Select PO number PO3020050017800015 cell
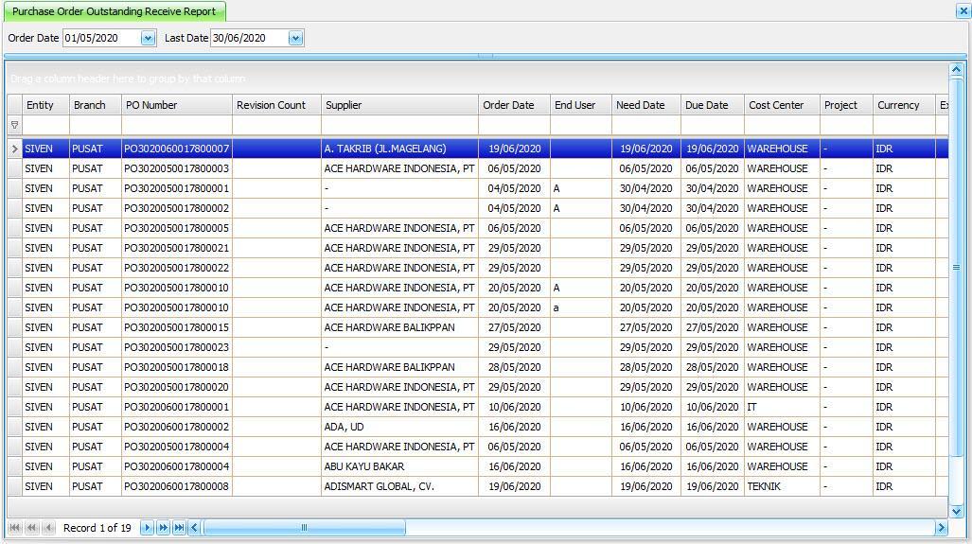Viewport: 972px width, 544px height. click(x=177, y=327)
